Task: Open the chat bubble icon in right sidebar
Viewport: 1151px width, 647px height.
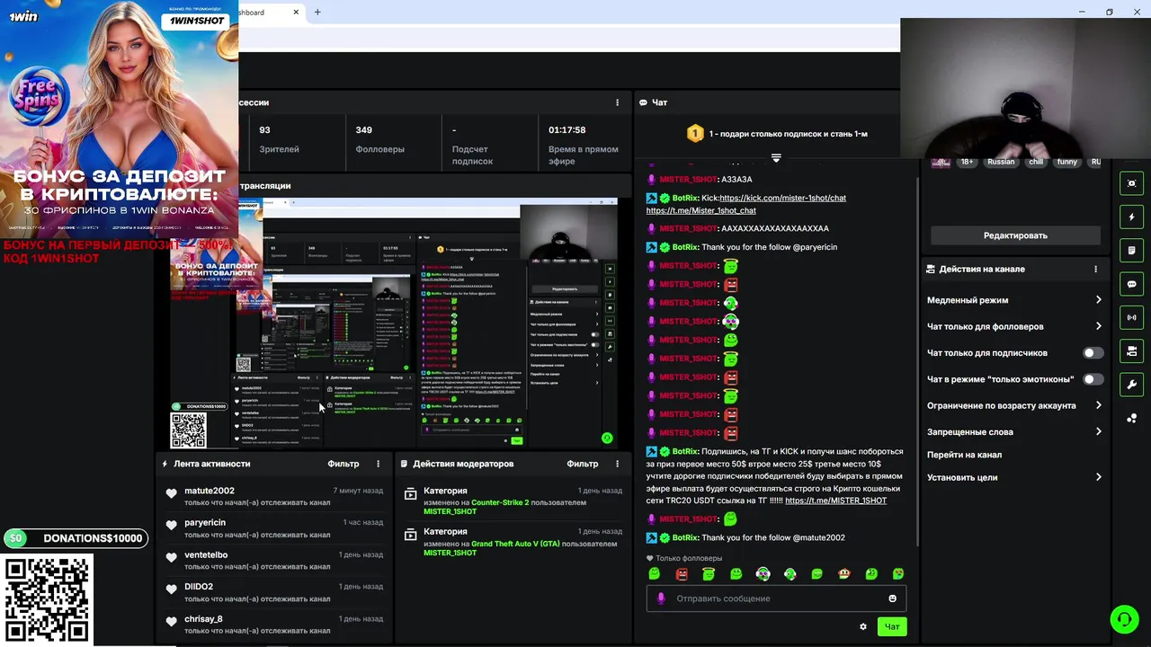Action: pyautogui.click(x=1131, y=284)
